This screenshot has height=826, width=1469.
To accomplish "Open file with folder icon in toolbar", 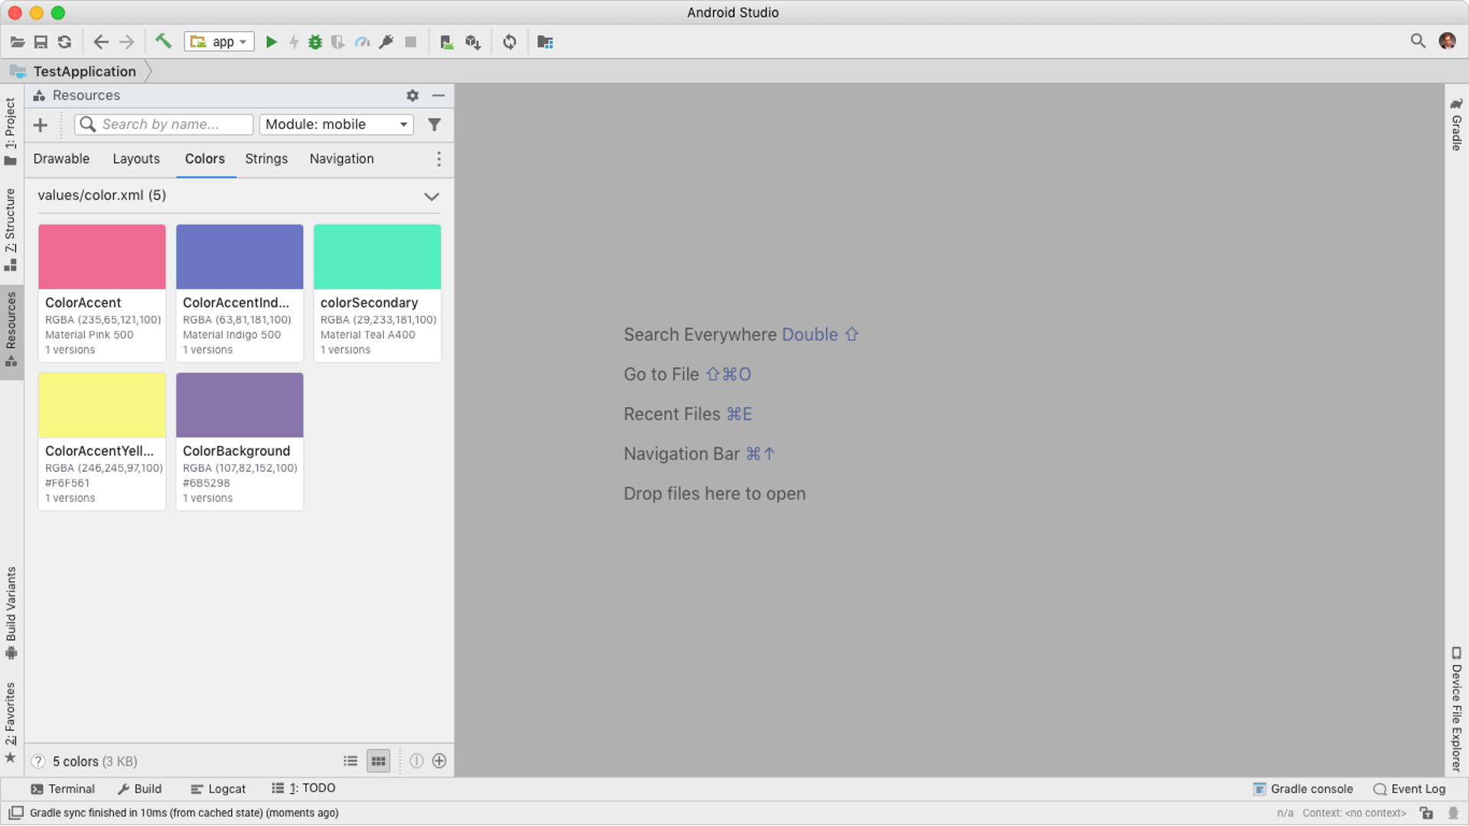I will coord(17,42).
